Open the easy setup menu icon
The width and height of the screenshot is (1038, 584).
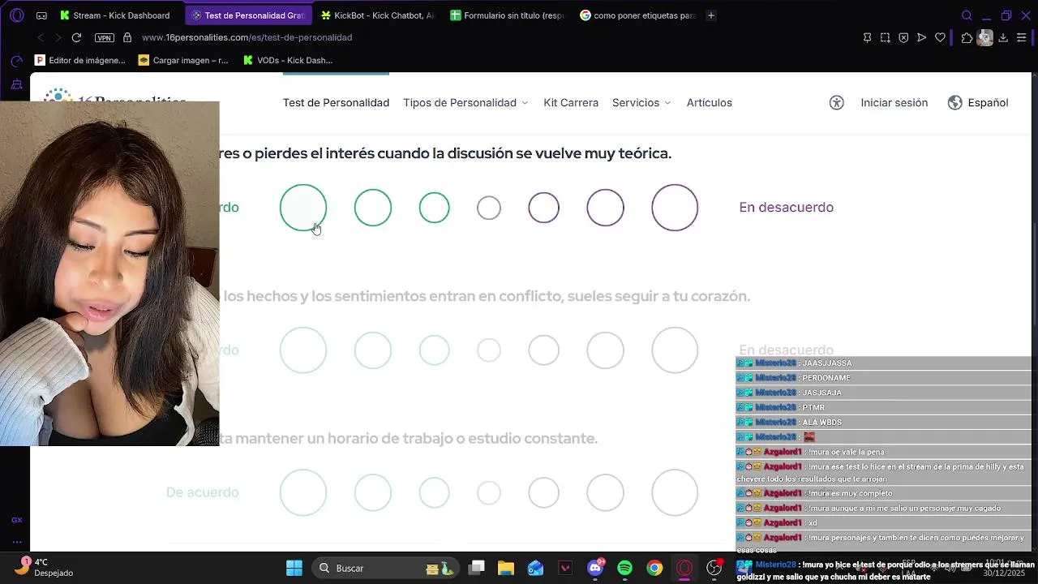pos(1022,37)
